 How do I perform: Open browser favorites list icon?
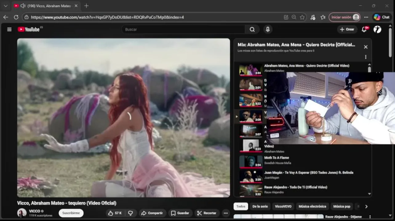(323, 17)
